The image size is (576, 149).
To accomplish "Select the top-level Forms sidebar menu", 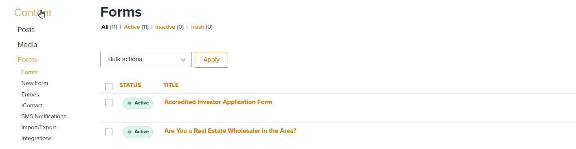I will coord(27,60).
